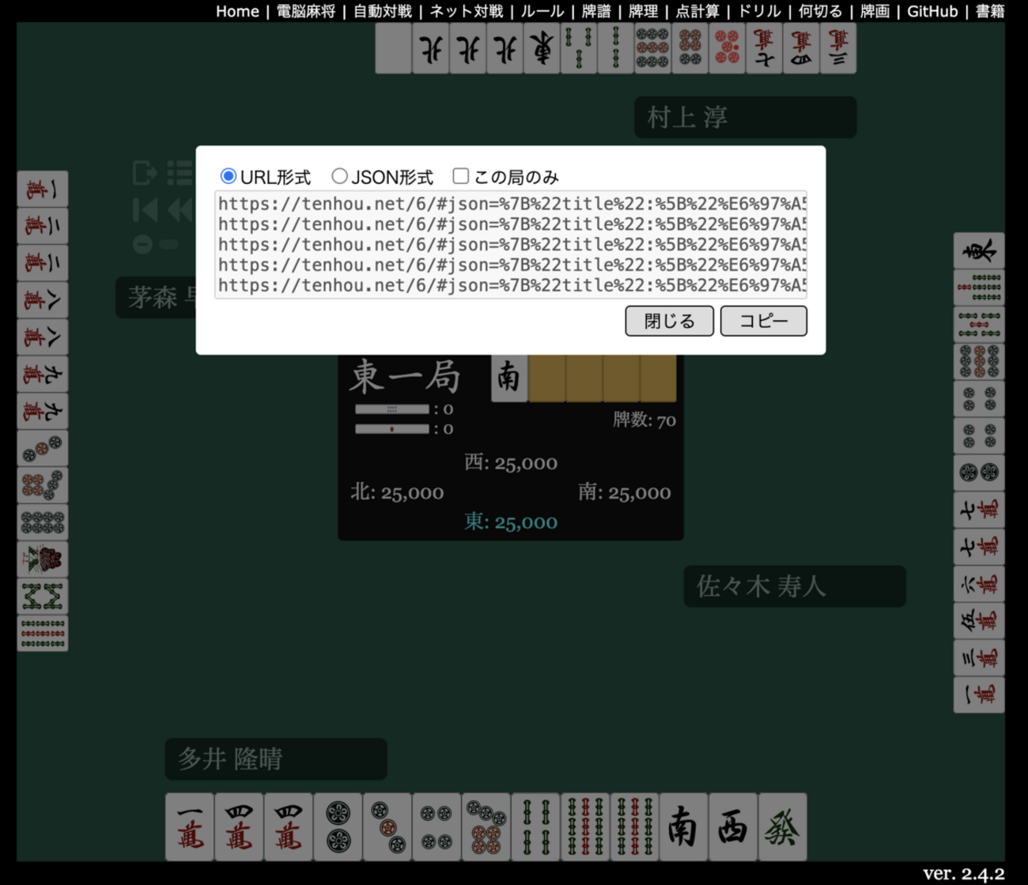The image size is (1028, 885).
Task: Click the 三萬 tile in 村上 淳's hand
Action: (x=837, y=48)
